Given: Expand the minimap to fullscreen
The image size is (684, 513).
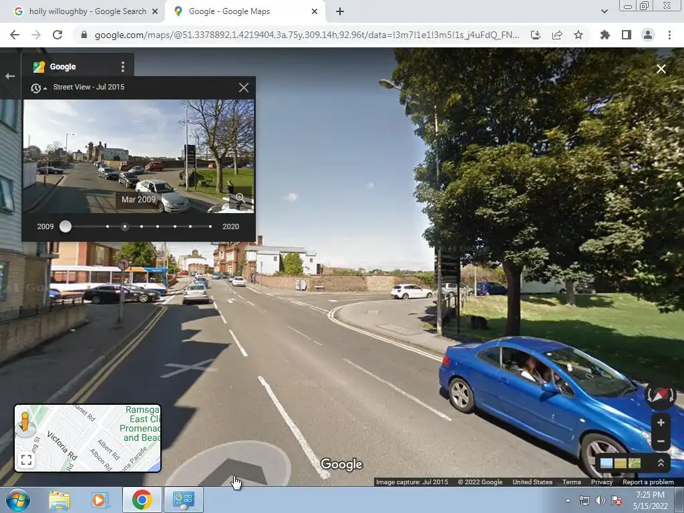Looking at the screenshot, I should coord(26,460).
